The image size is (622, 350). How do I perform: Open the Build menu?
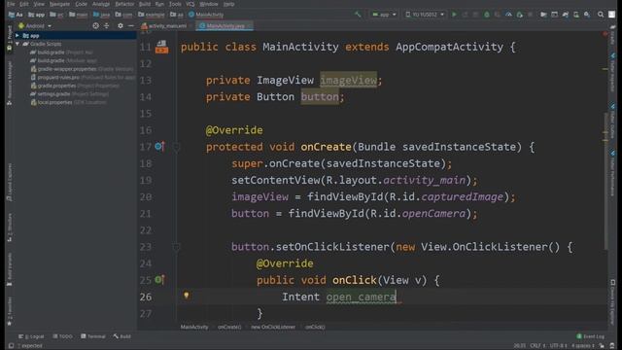[145, 4]
